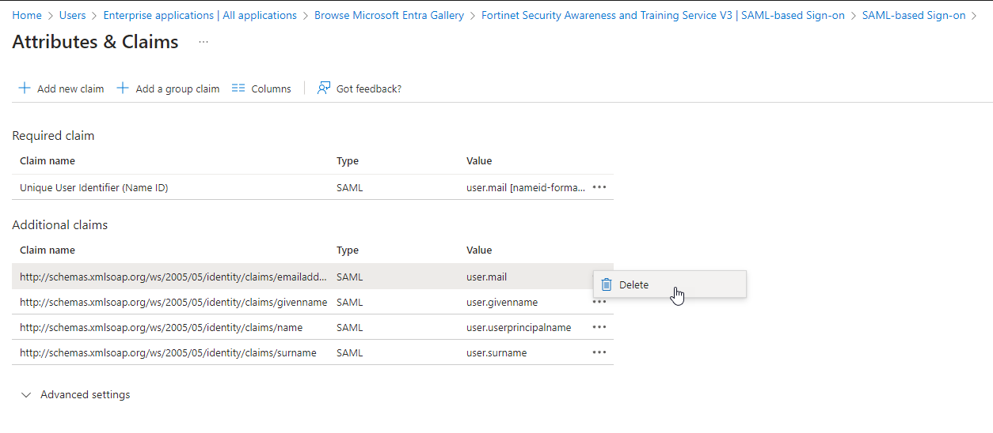Click the user.mail value in emailaddress row
The image size is (993, 433).
486,277
